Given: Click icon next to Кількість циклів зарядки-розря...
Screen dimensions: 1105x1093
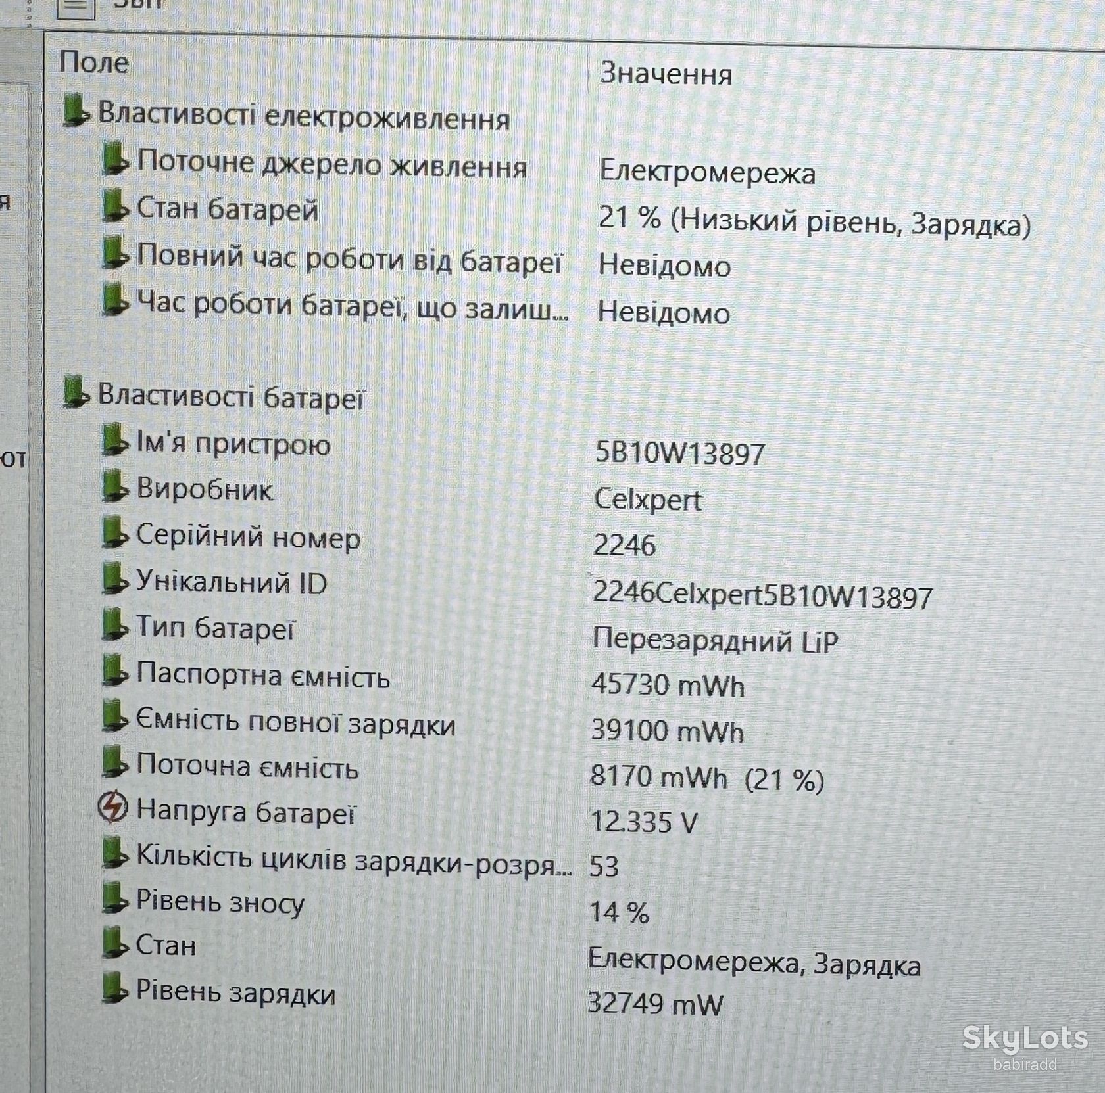Looking at the screenshot, I should 115,853.
